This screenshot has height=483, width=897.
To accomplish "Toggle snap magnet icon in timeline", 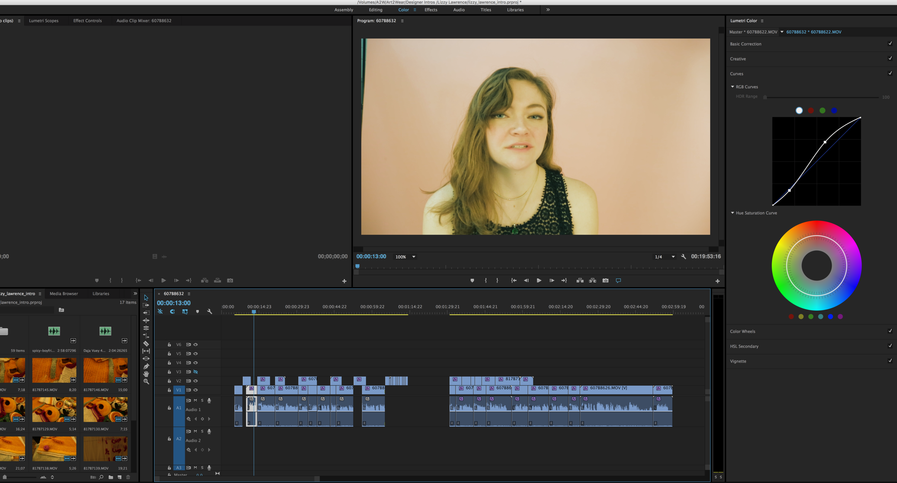I will coord(173,311).
